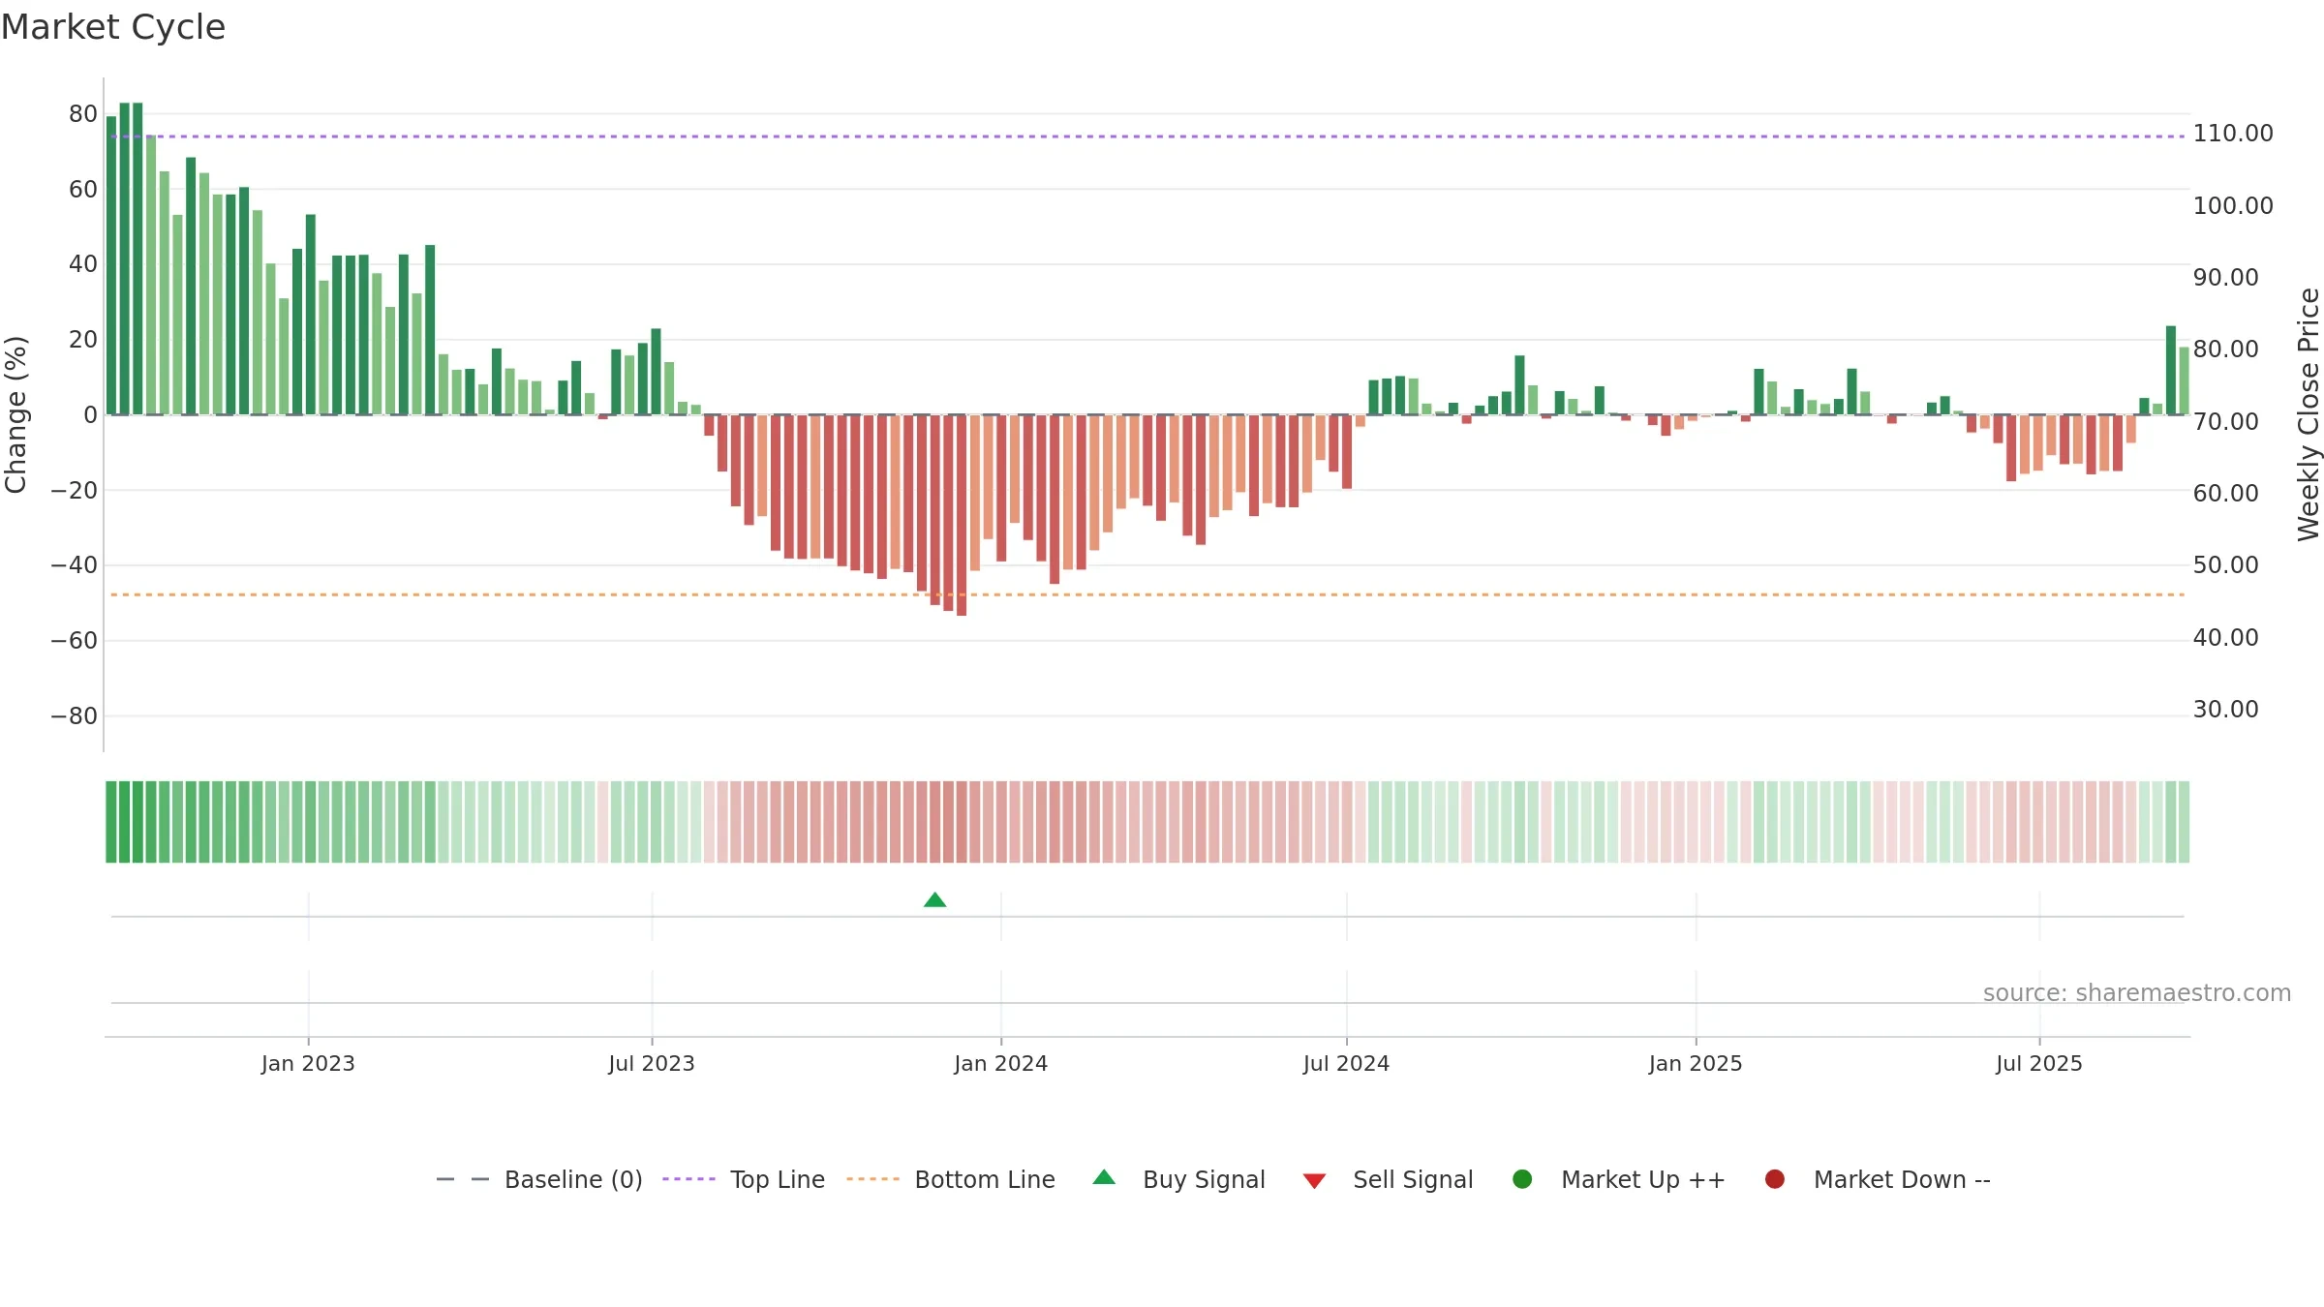The height and width of the screenshot is (1307, 2324).
Task: Click the Jul 2023 axis label
Action: pos(652,1063)
